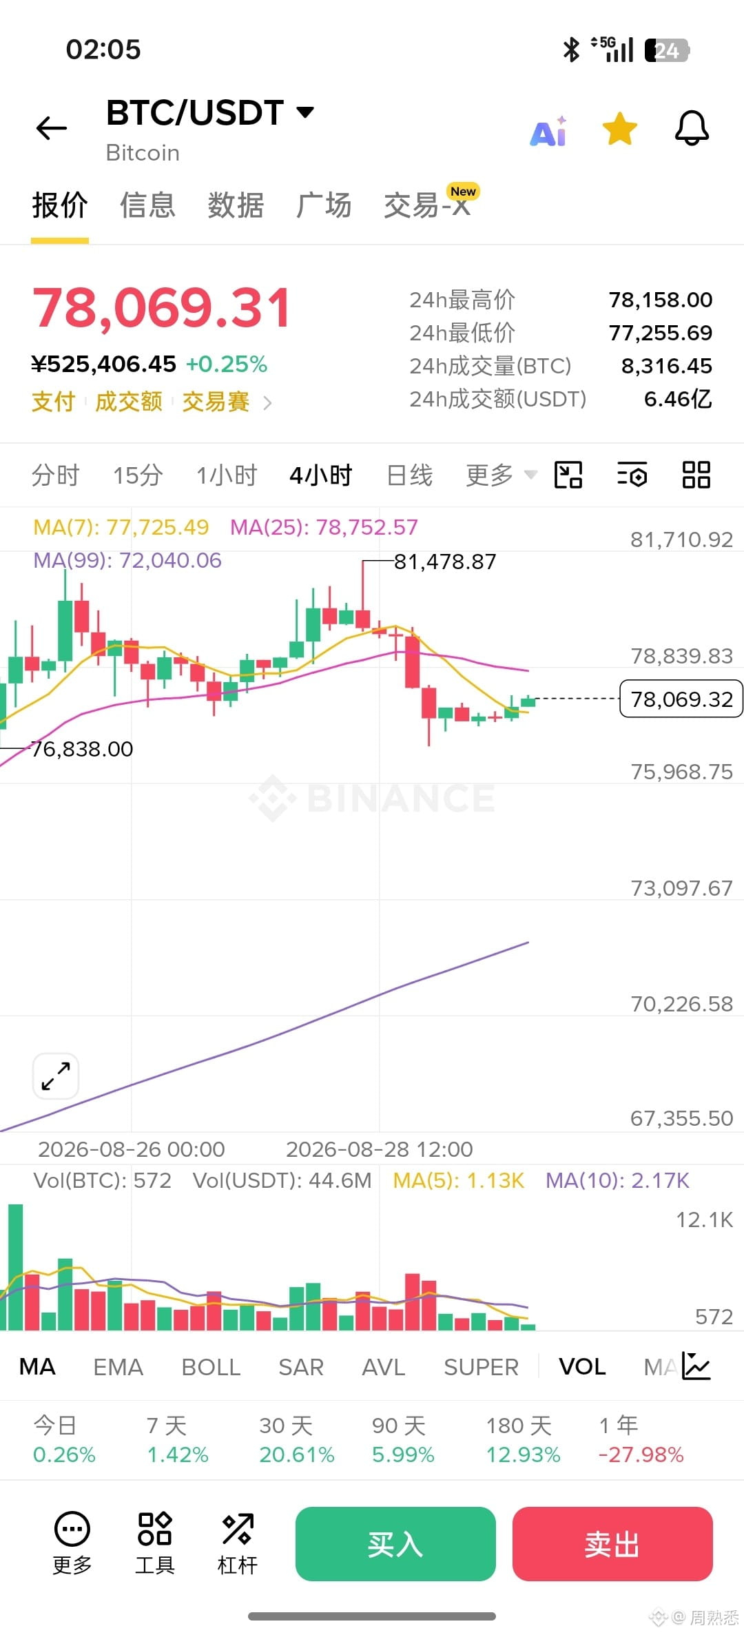Tap the 5G signal indicator
The height and width of the screenshot is (1635, 744).
click(612, 49)
